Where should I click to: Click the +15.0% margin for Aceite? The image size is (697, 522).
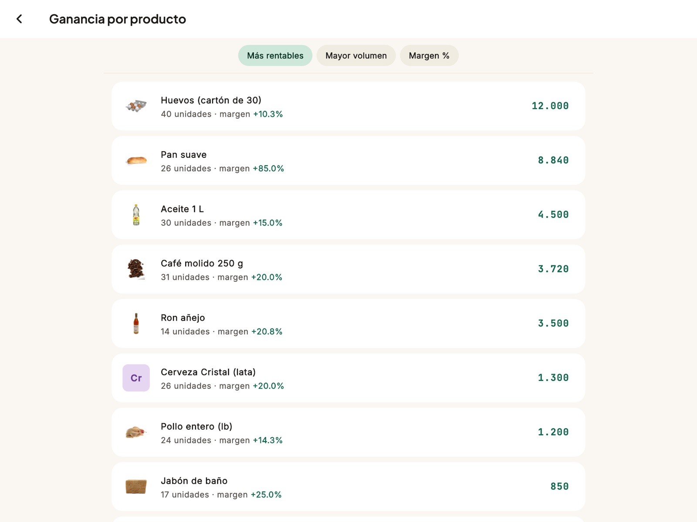coord(267,223)
